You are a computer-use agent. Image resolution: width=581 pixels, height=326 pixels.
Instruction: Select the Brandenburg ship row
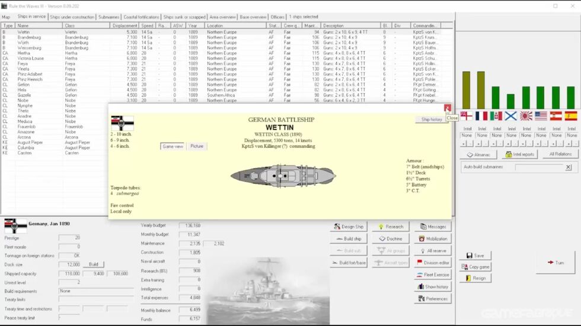click(x=226, y=37)
